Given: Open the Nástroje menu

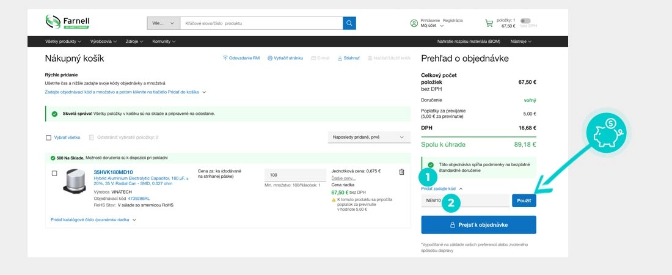Looking at the screenshot, I should pyautogui.click(x=520, y=42).
